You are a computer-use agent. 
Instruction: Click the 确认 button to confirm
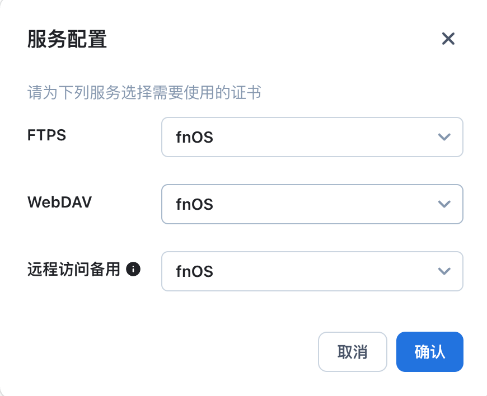pos(429,352)
